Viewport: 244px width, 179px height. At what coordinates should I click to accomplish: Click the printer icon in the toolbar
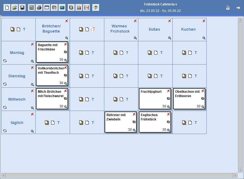point(39,7)
